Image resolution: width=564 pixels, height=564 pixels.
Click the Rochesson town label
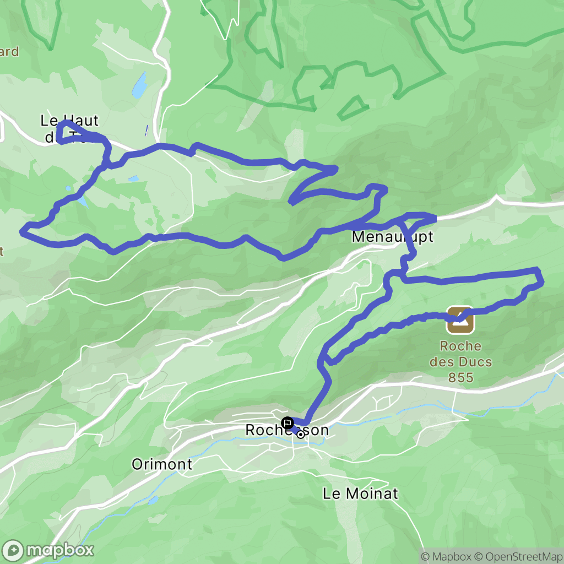(x=286, y=430)
